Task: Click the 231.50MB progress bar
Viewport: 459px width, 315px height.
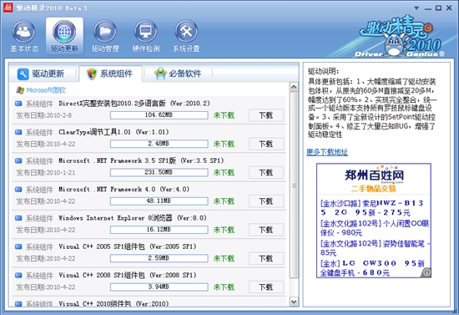Action: [159, 173]
